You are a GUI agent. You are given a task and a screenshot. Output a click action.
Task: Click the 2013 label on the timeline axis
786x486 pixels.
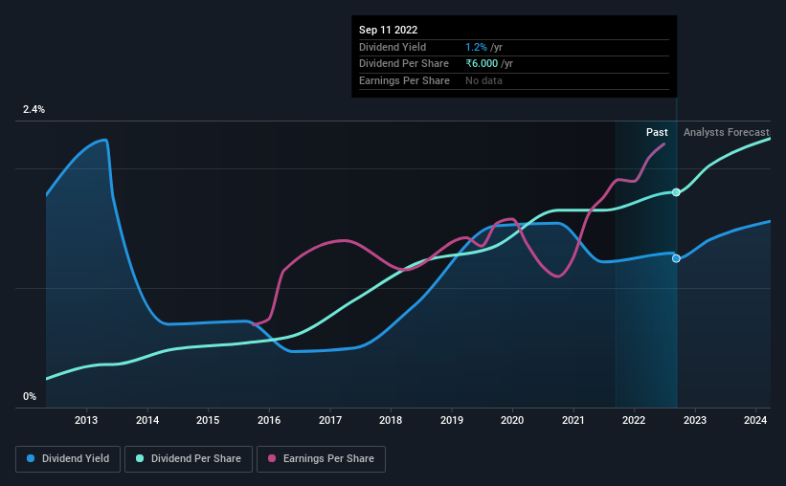pyautogui.click(x=86, y=420)
